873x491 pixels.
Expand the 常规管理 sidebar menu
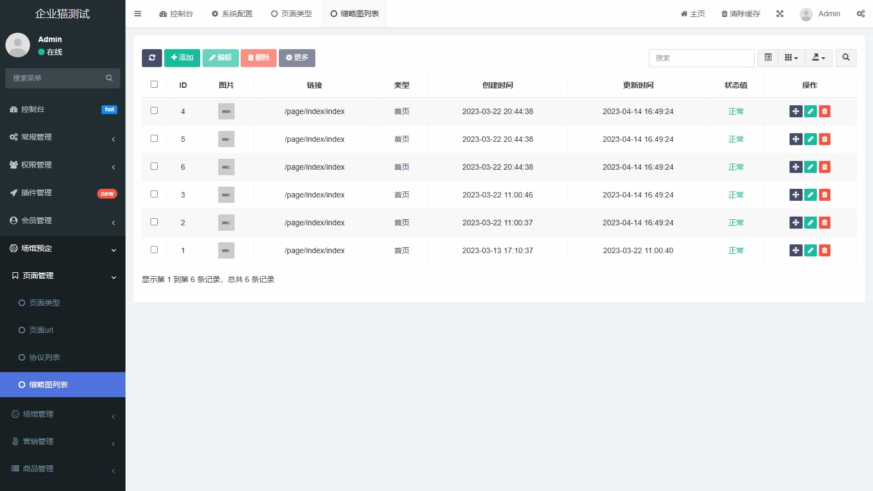[63, 137]
